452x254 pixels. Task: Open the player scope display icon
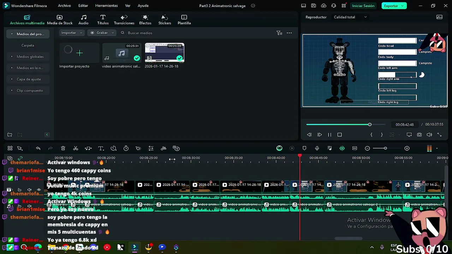pyautogui.click(x=439, y=17)
